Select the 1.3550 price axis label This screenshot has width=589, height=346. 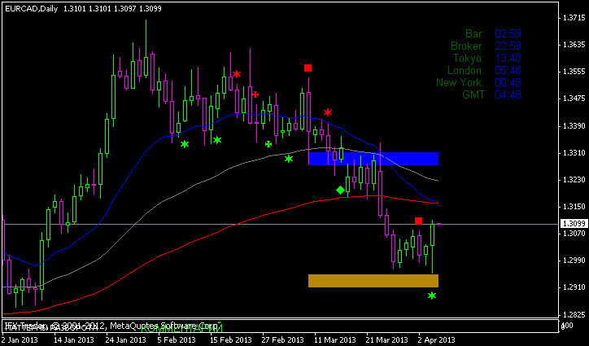coord(573,72)
